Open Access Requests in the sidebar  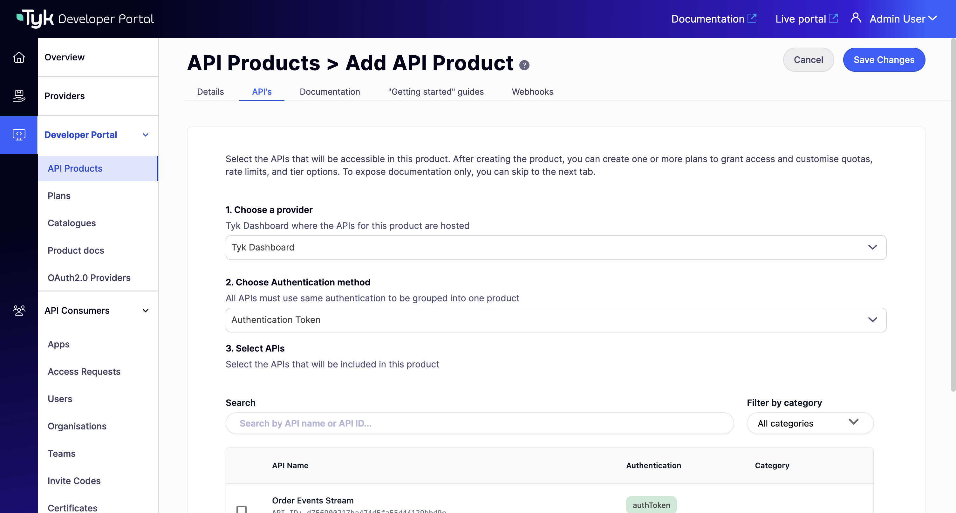pos(84,372)
